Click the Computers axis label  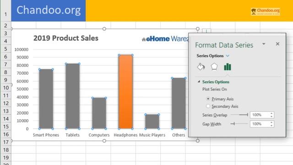(x=99, y=135)
